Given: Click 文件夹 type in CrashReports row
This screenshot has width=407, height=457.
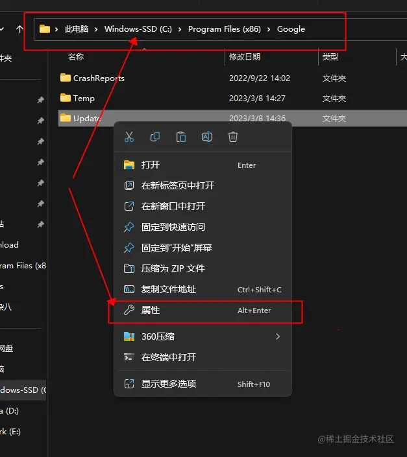Looking at the screenshot, I should pyautogui.click(x=334, y=78).
